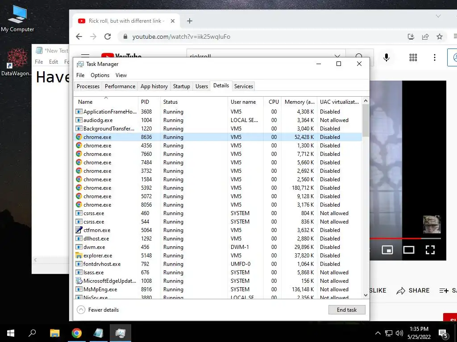Open My Computer desktop icon
Viewport: 457px width, 342px height.
click(17, 19)
